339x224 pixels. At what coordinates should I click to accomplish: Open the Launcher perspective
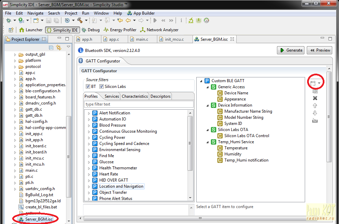[31, 30]
